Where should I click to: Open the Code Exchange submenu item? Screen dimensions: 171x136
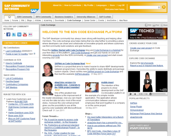(x=74, y=21)
